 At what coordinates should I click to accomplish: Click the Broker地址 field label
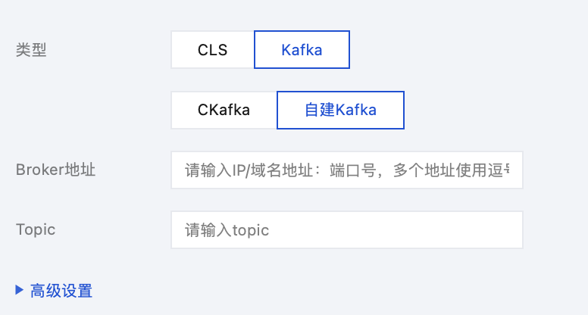55,170
